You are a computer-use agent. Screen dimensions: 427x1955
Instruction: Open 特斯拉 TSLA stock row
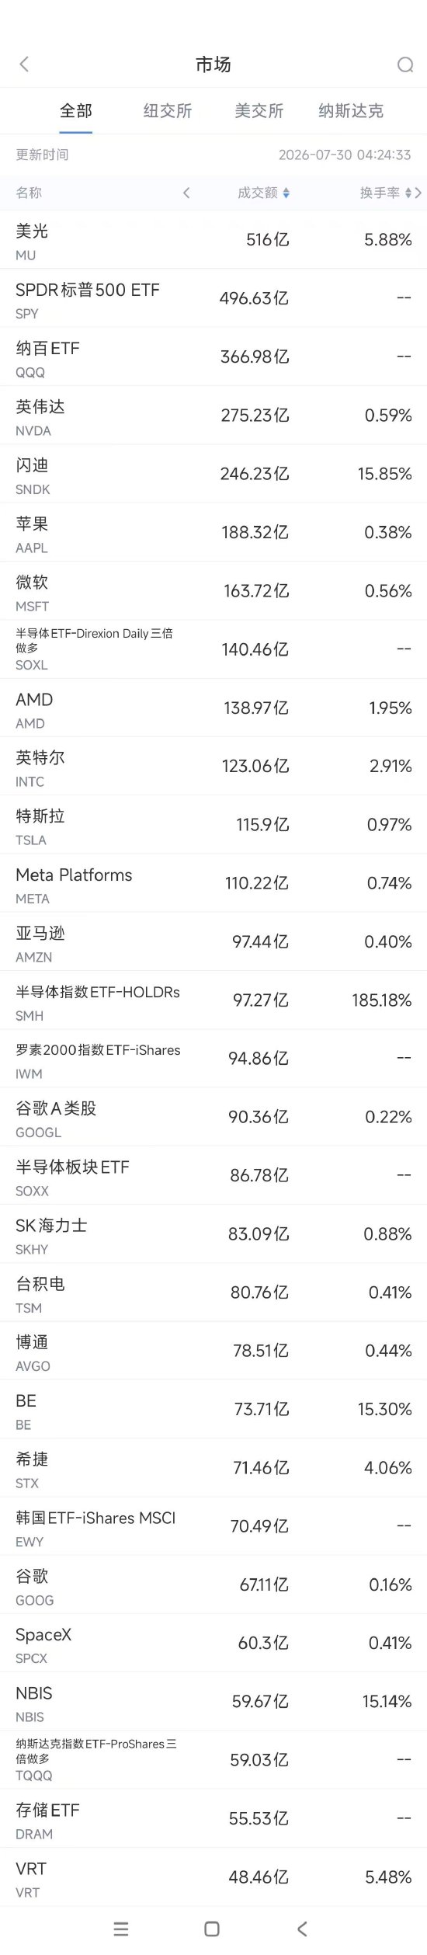tap(213, 825)
